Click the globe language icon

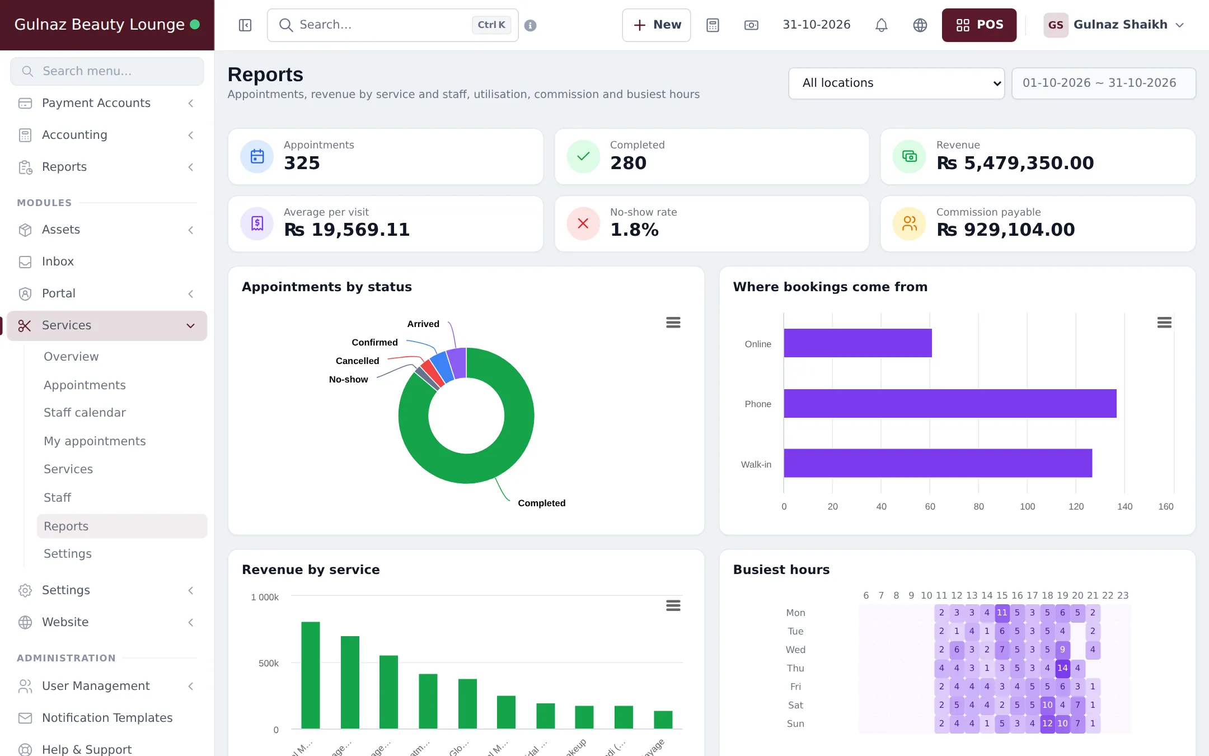[x=920, y=25]
